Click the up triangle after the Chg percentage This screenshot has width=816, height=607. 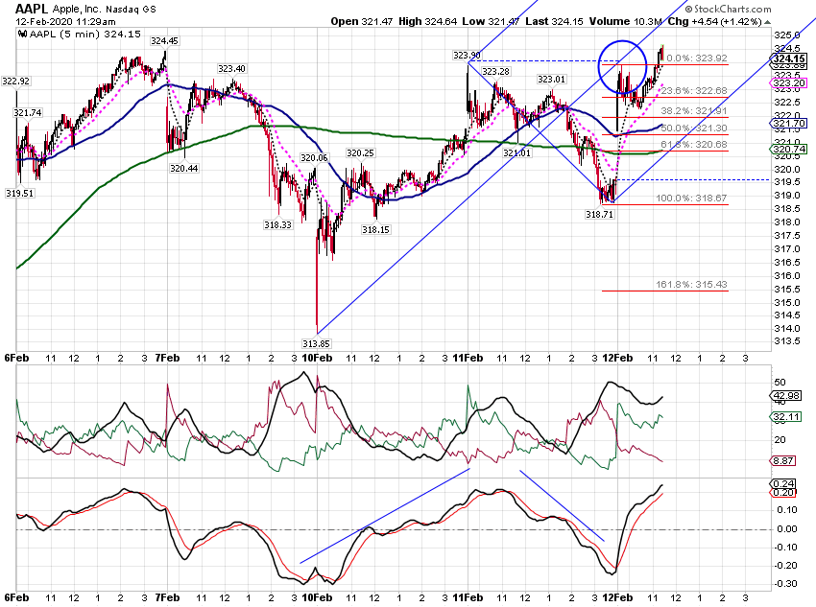point(767,22)
